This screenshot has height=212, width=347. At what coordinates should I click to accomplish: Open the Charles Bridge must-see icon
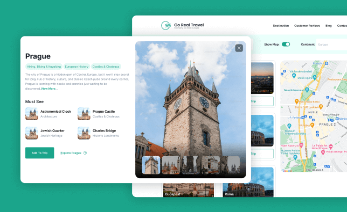[84, 133]
